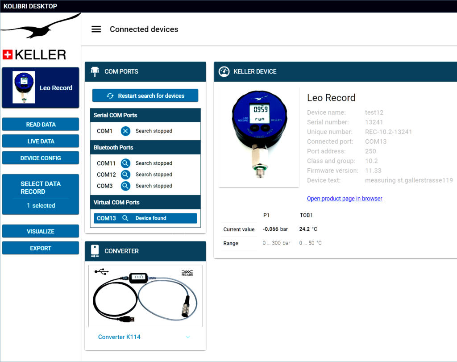
Task: Click the Serial COM Ports header
Action: click(x=145, y=115)
